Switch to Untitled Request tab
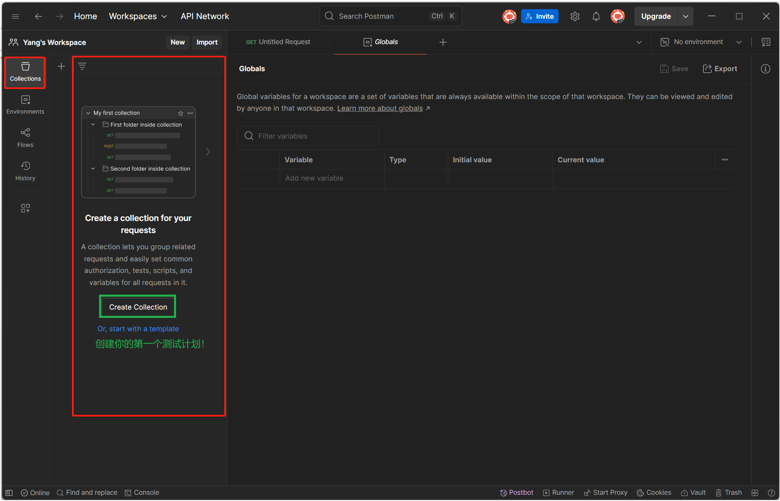 click(278, 42)
